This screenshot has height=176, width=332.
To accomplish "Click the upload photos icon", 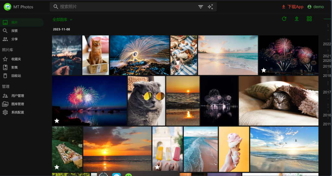I will 297,19.
